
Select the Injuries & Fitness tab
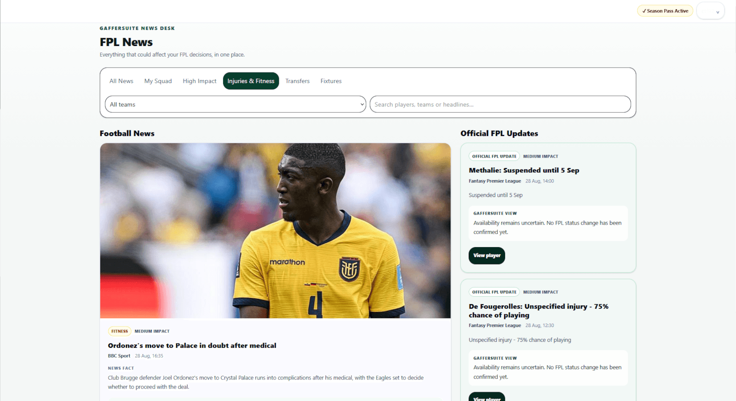pos(251,81)
